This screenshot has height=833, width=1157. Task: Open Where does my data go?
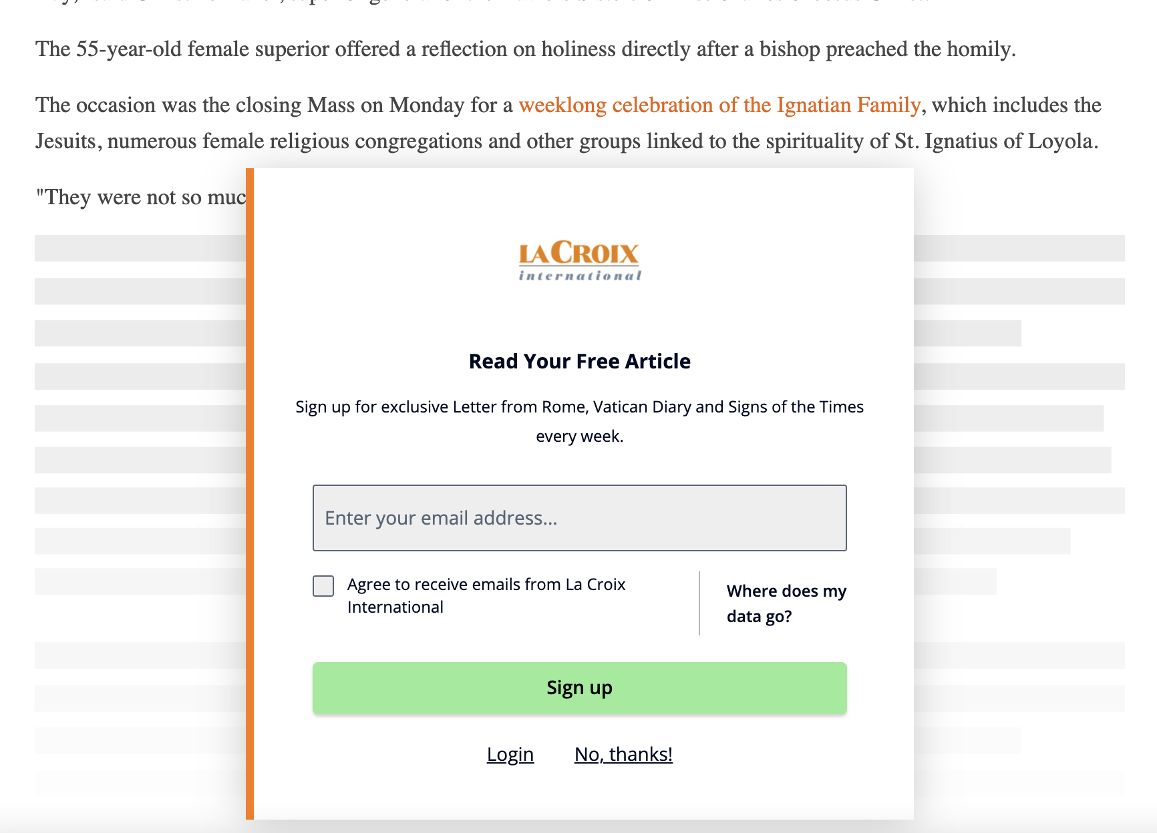(x=786, y=603)
